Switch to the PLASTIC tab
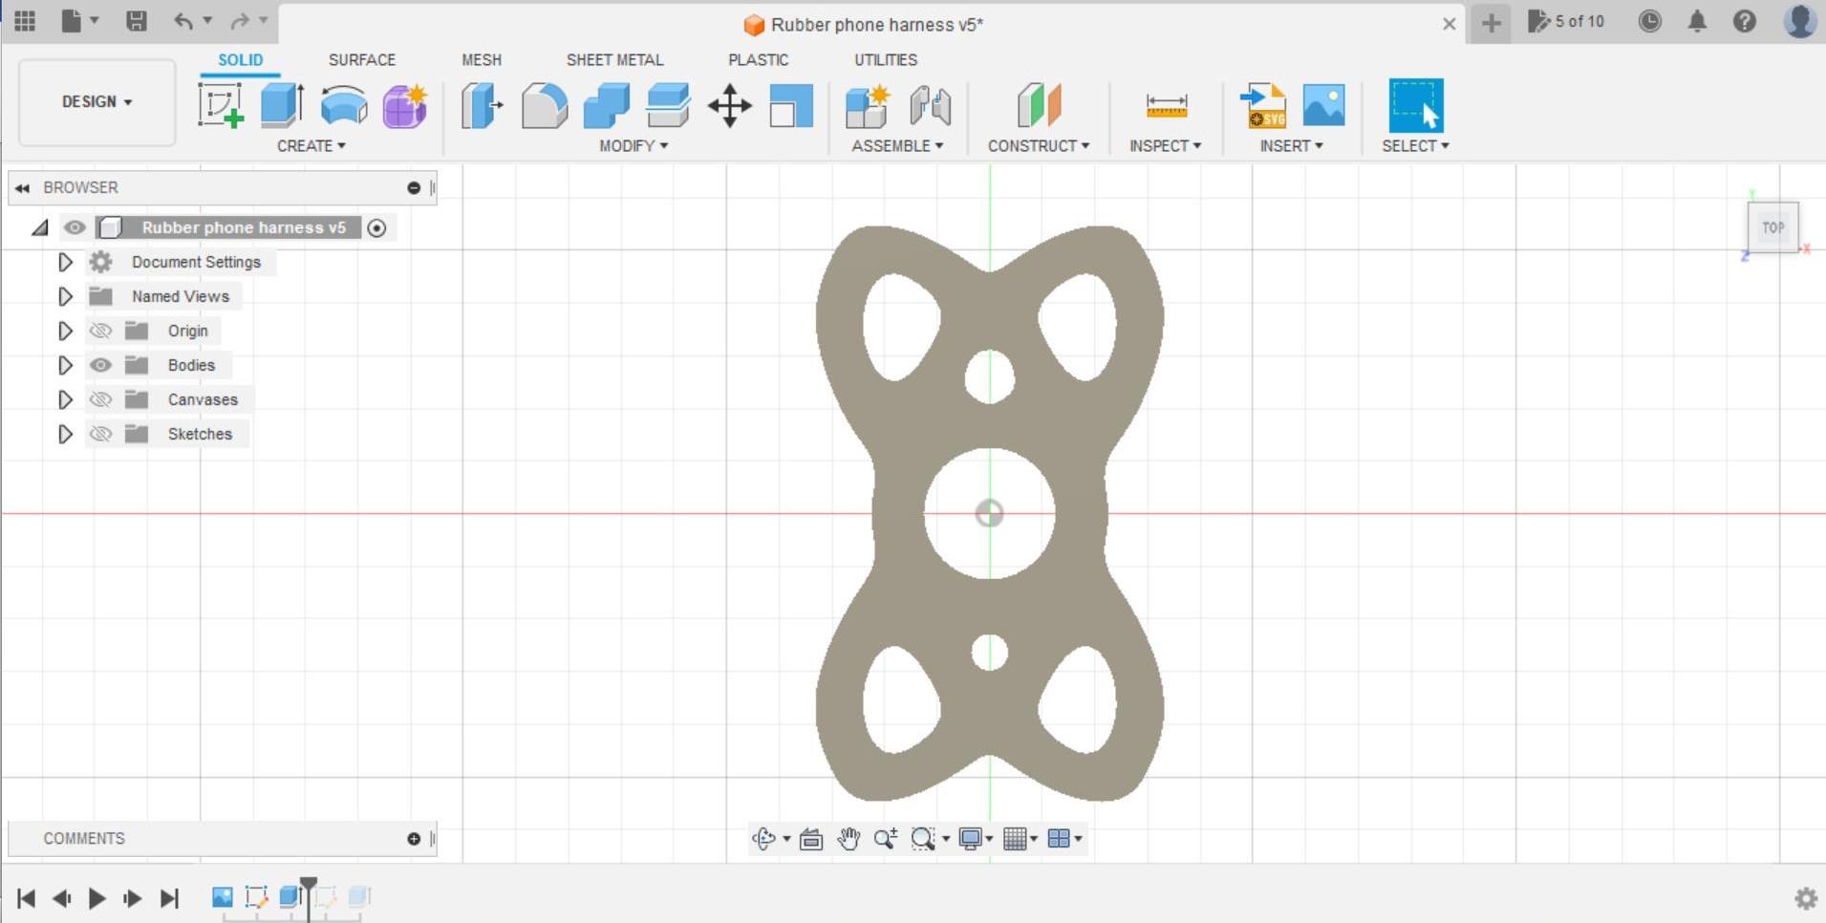The width and height of the screenshot is (1826, 923). tap(759, 59)
